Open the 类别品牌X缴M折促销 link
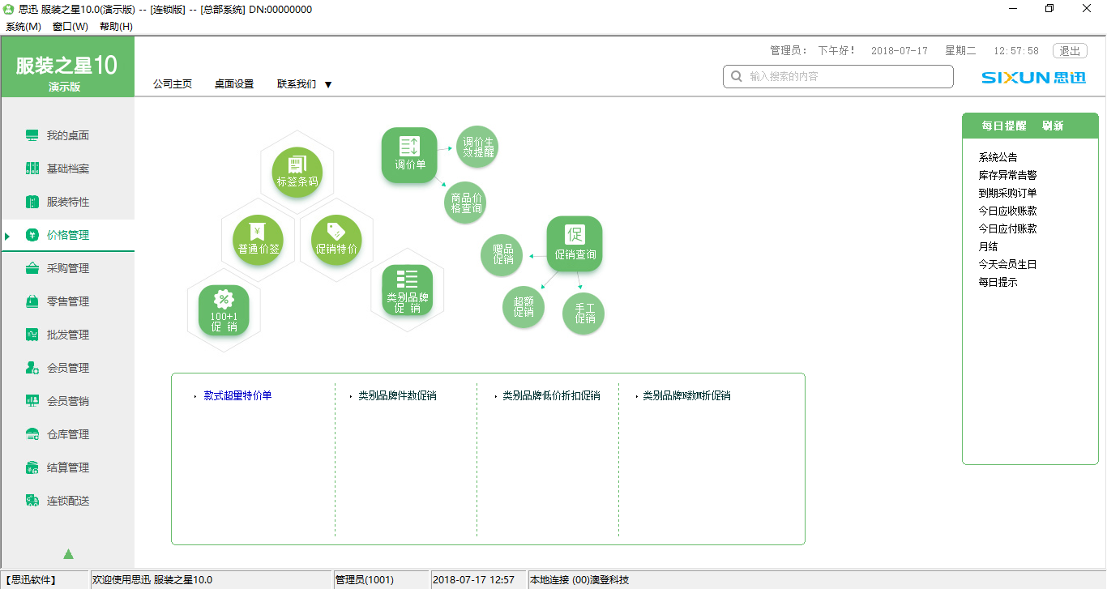Image resolution: width=1107 pixels, height=589 pixels. (x=686, y=395)
